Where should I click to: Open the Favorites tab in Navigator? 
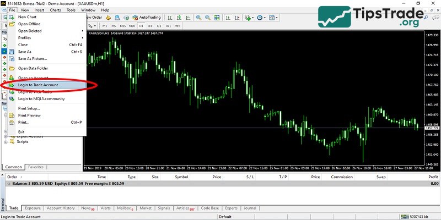pyautogui.click(x=36, y=167)
